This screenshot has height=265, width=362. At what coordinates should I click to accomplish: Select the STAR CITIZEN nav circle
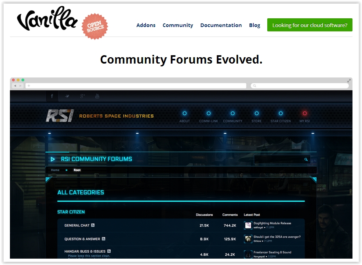(x=280, y=113)
